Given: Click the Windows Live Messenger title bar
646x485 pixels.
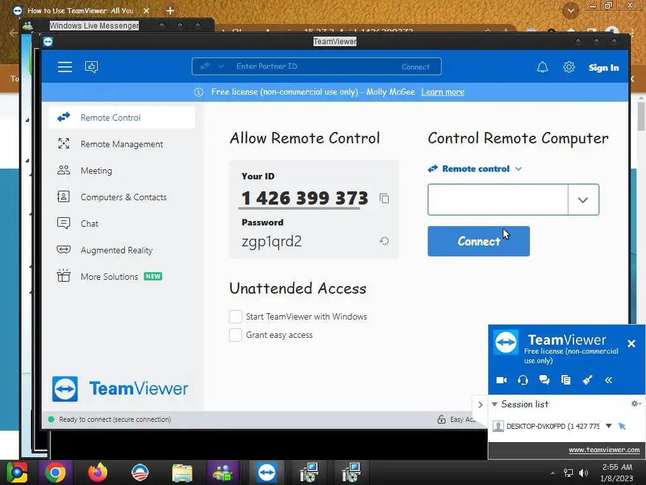Looking at the screenshot, I should click(x=94, y=25).
